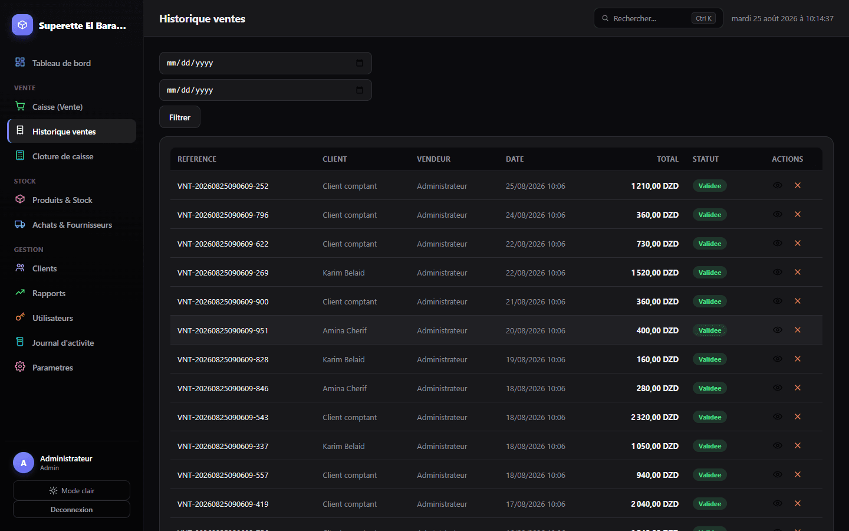The height and width of the screenshot is (531, 849).
Task: Click the second date filter field
Action: pos(265,90)
